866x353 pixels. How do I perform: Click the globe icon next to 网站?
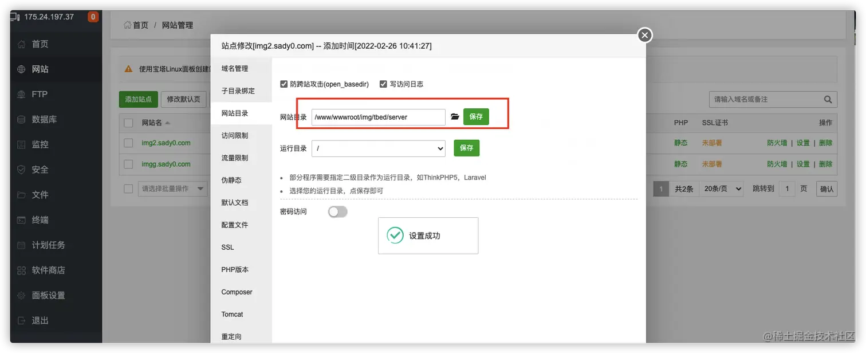tap(22, 69)
